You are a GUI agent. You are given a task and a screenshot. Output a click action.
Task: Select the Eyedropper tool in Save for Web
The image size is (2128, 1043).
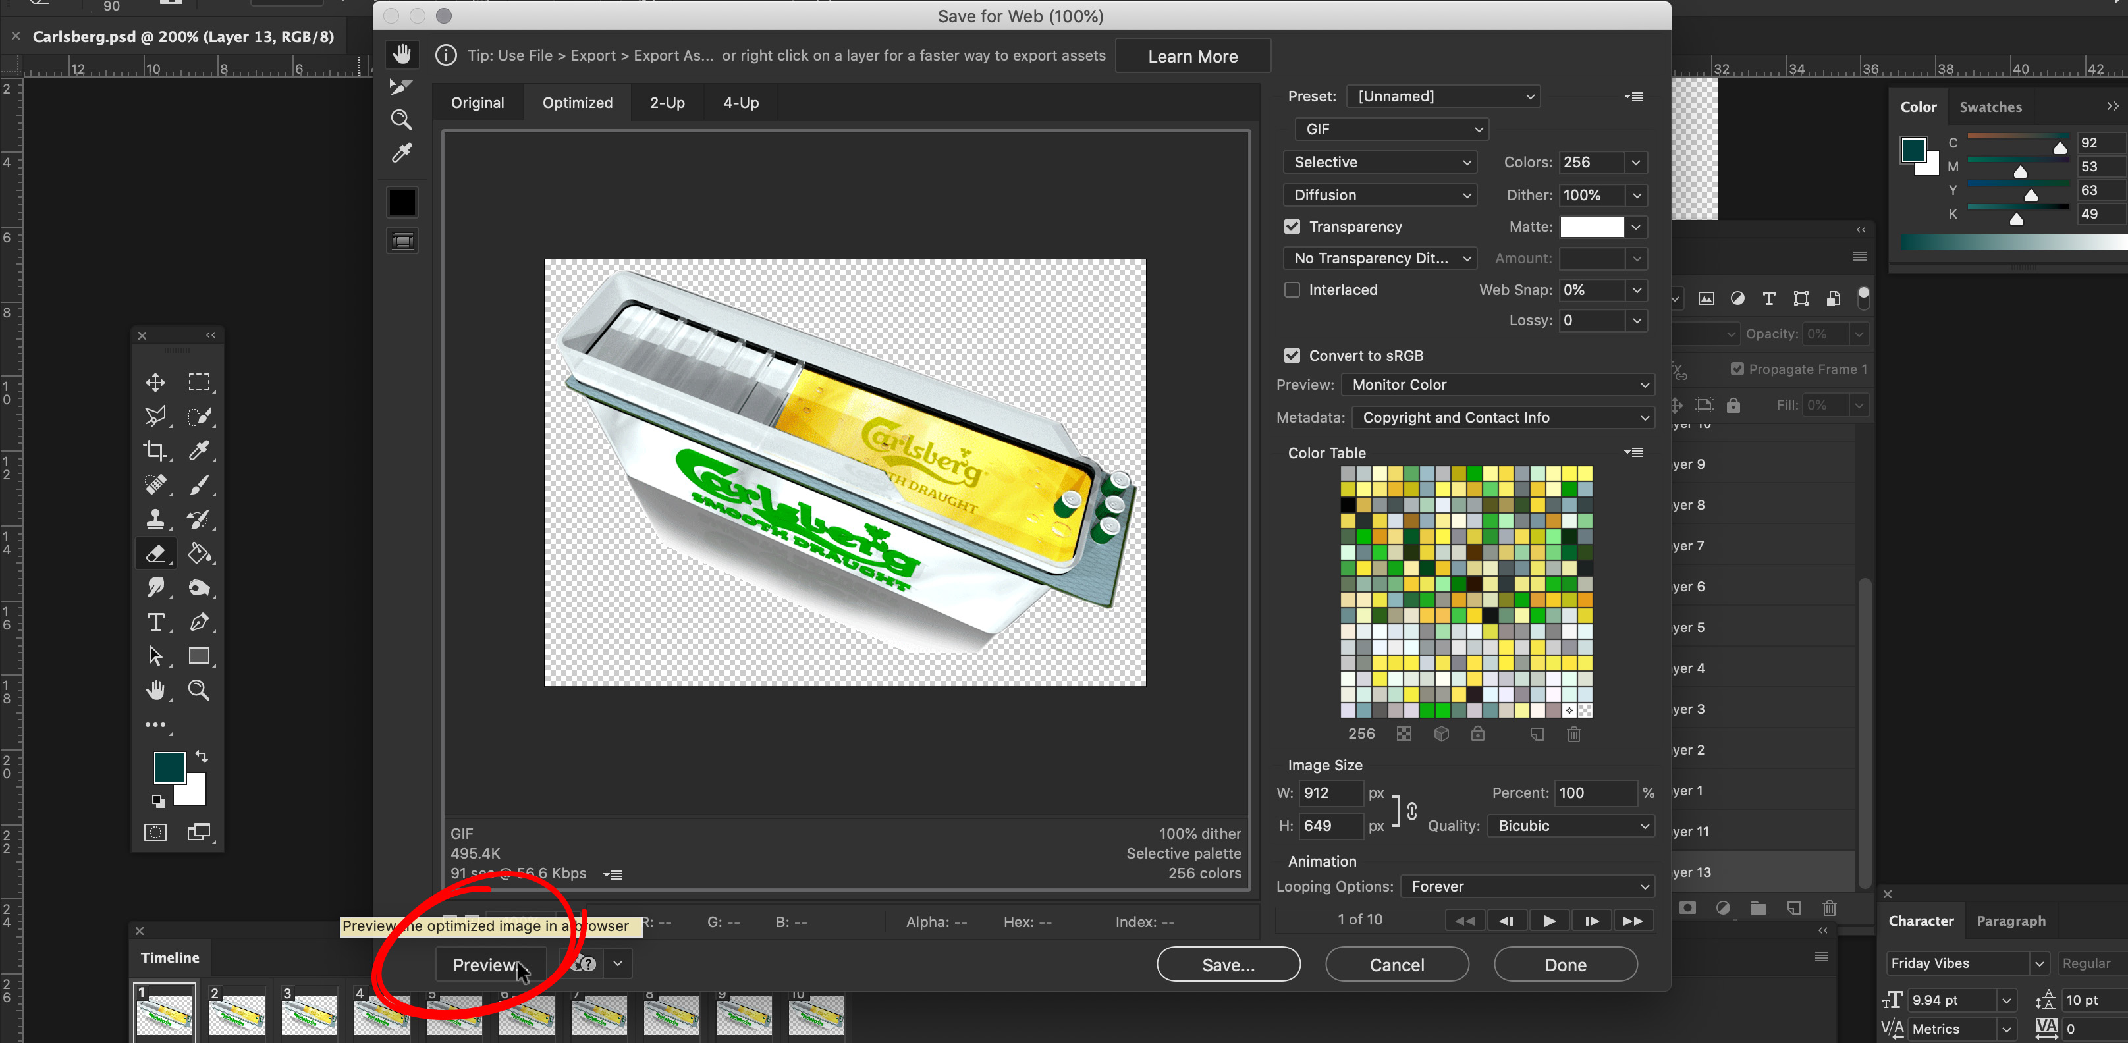pyautogui.click(x=402, y=153)
